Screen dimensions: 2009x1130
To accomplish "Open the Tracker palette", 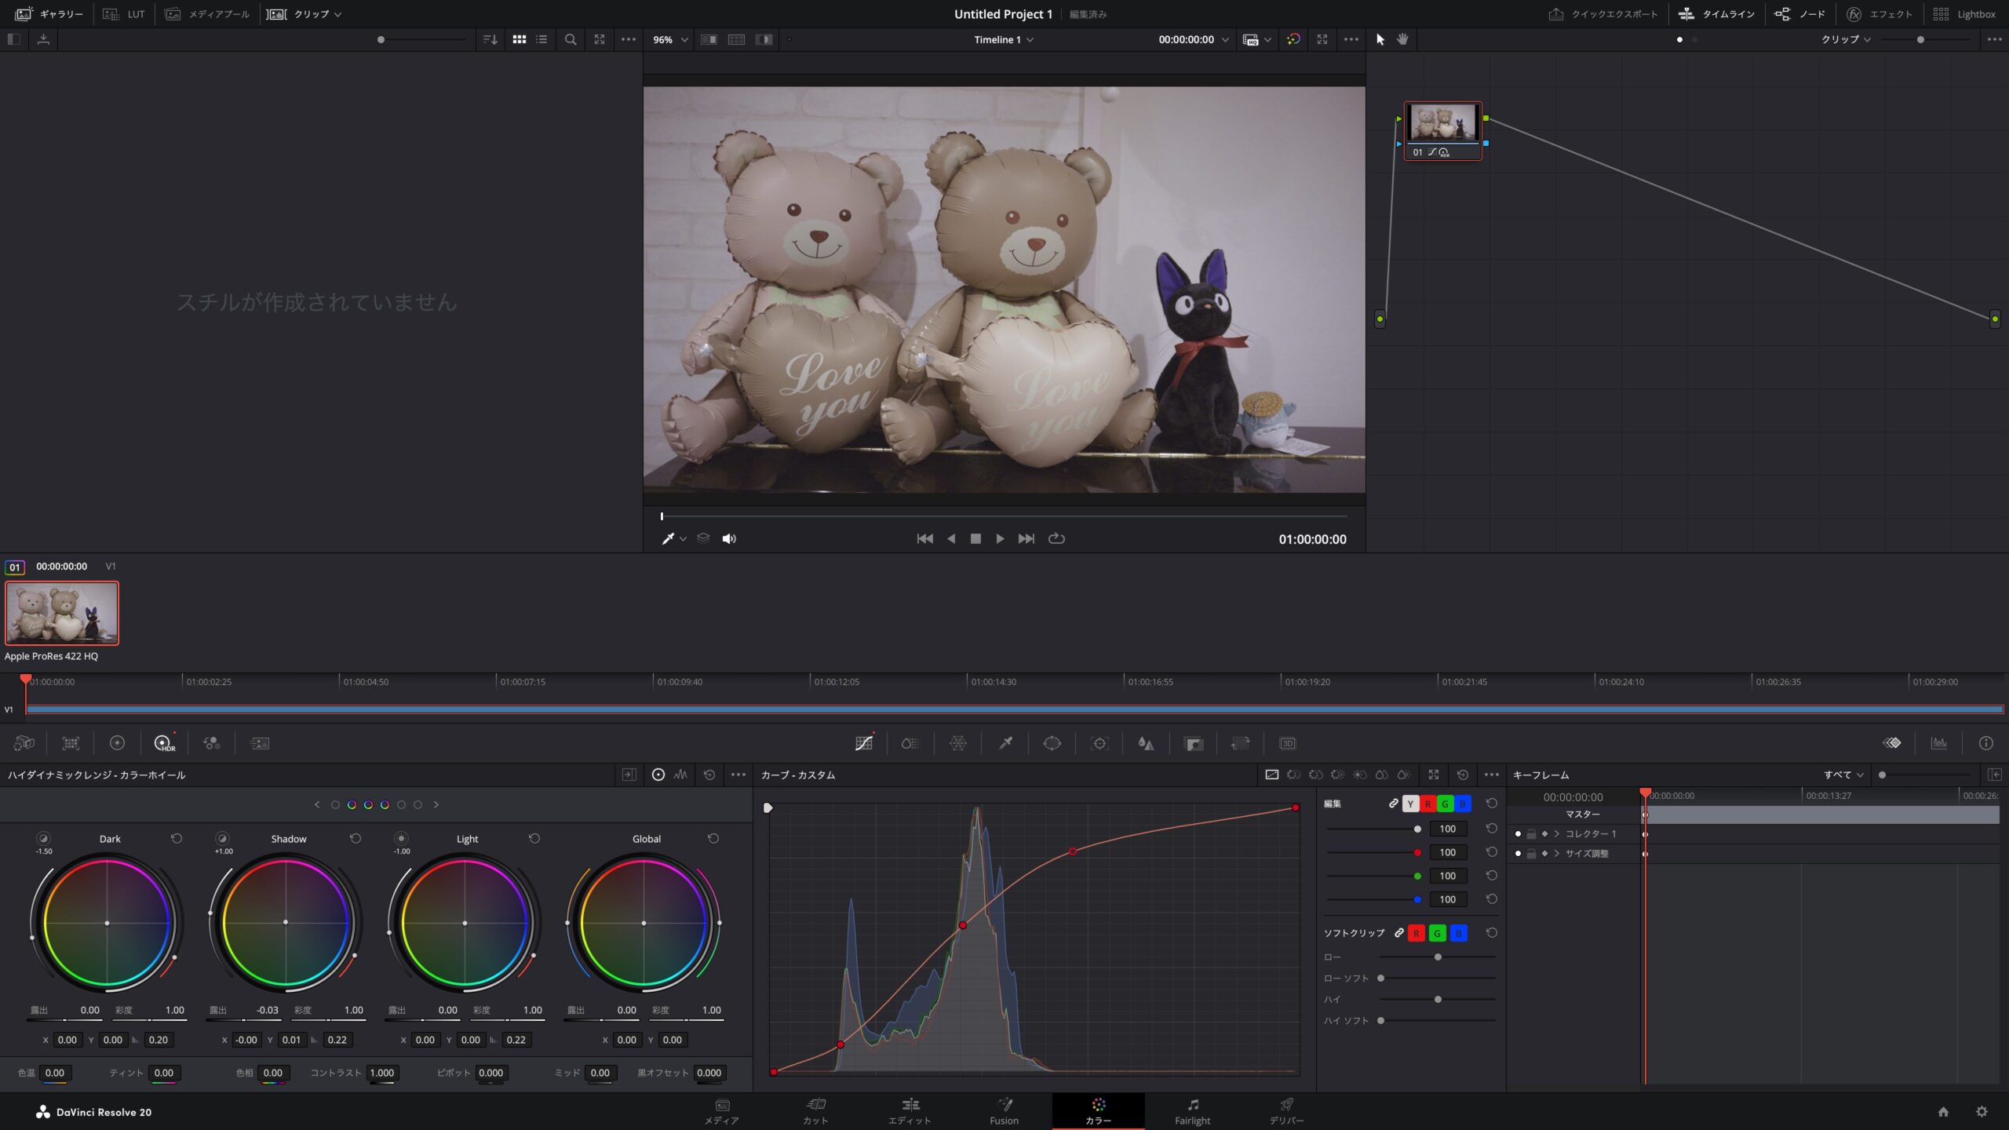I will tap(1099, 743).
